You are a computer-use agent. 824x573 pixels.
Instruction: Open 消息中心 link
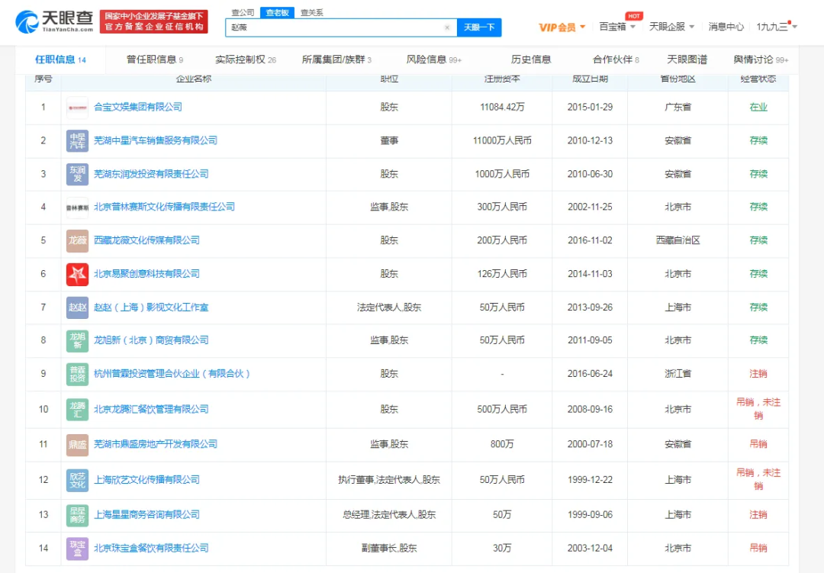726,26
